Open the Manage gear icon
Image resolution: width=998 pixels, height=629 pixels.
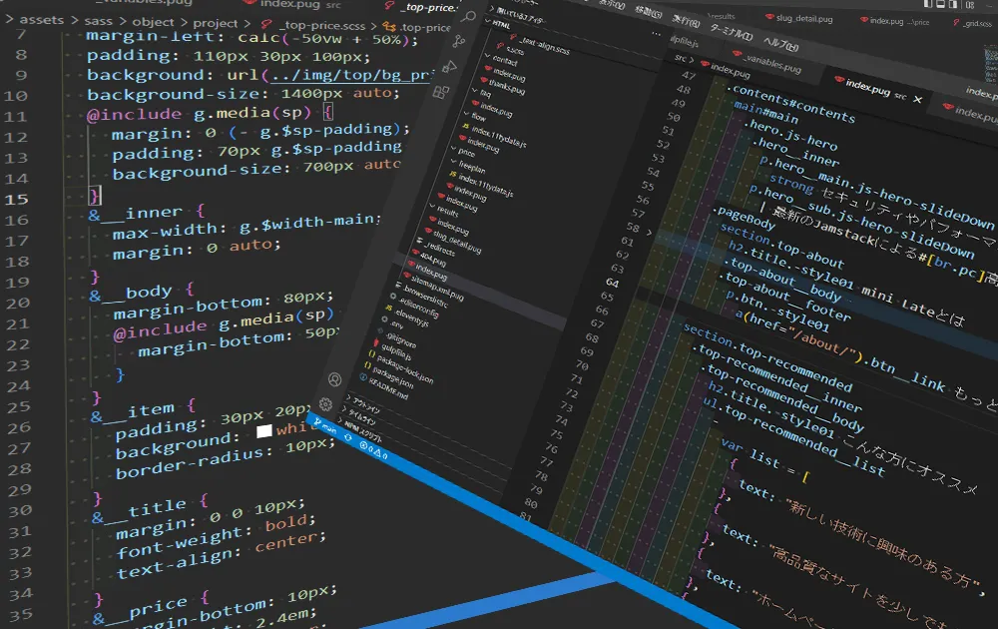[x=325, y=404]
